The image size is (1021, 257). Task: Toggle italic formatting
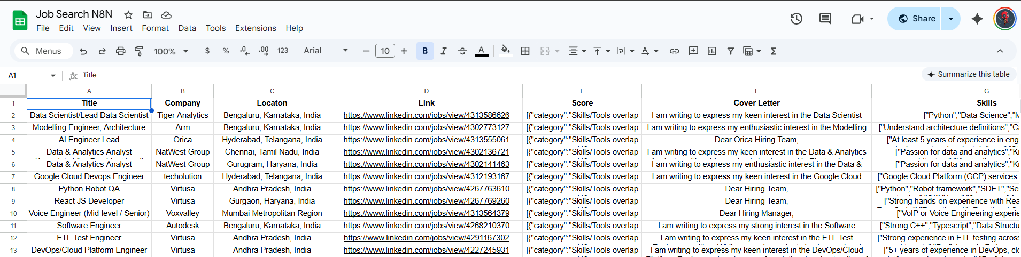pos(444,51)
